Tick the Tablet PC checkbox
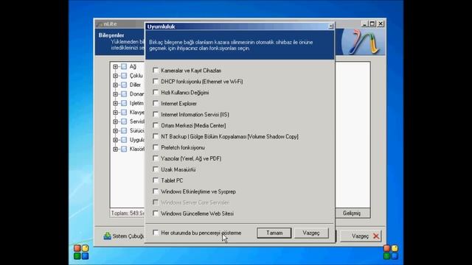 point(156,180)
